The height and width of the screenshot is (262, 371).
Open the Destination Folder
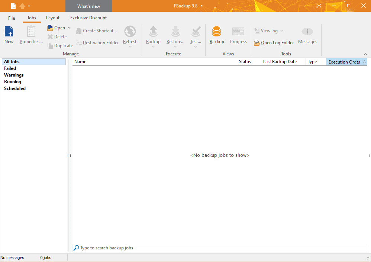click(x=97, y=43)
